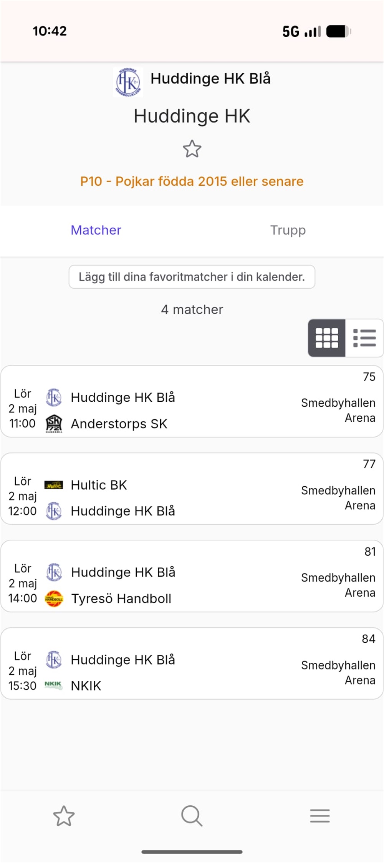Tap the Hultic BK team logo
Image resolution: width=384 pixels, height=863 pixels.
click(54, 485)
